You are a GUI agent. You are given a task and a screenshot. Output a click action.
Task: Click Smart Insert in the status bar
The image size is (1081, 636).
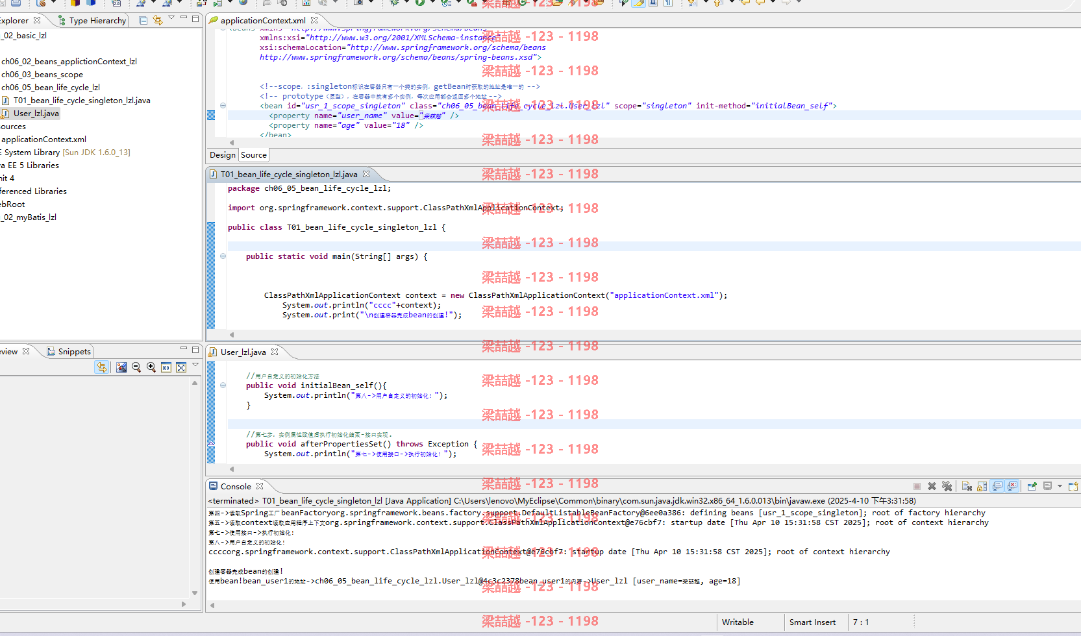coord(812,622)
